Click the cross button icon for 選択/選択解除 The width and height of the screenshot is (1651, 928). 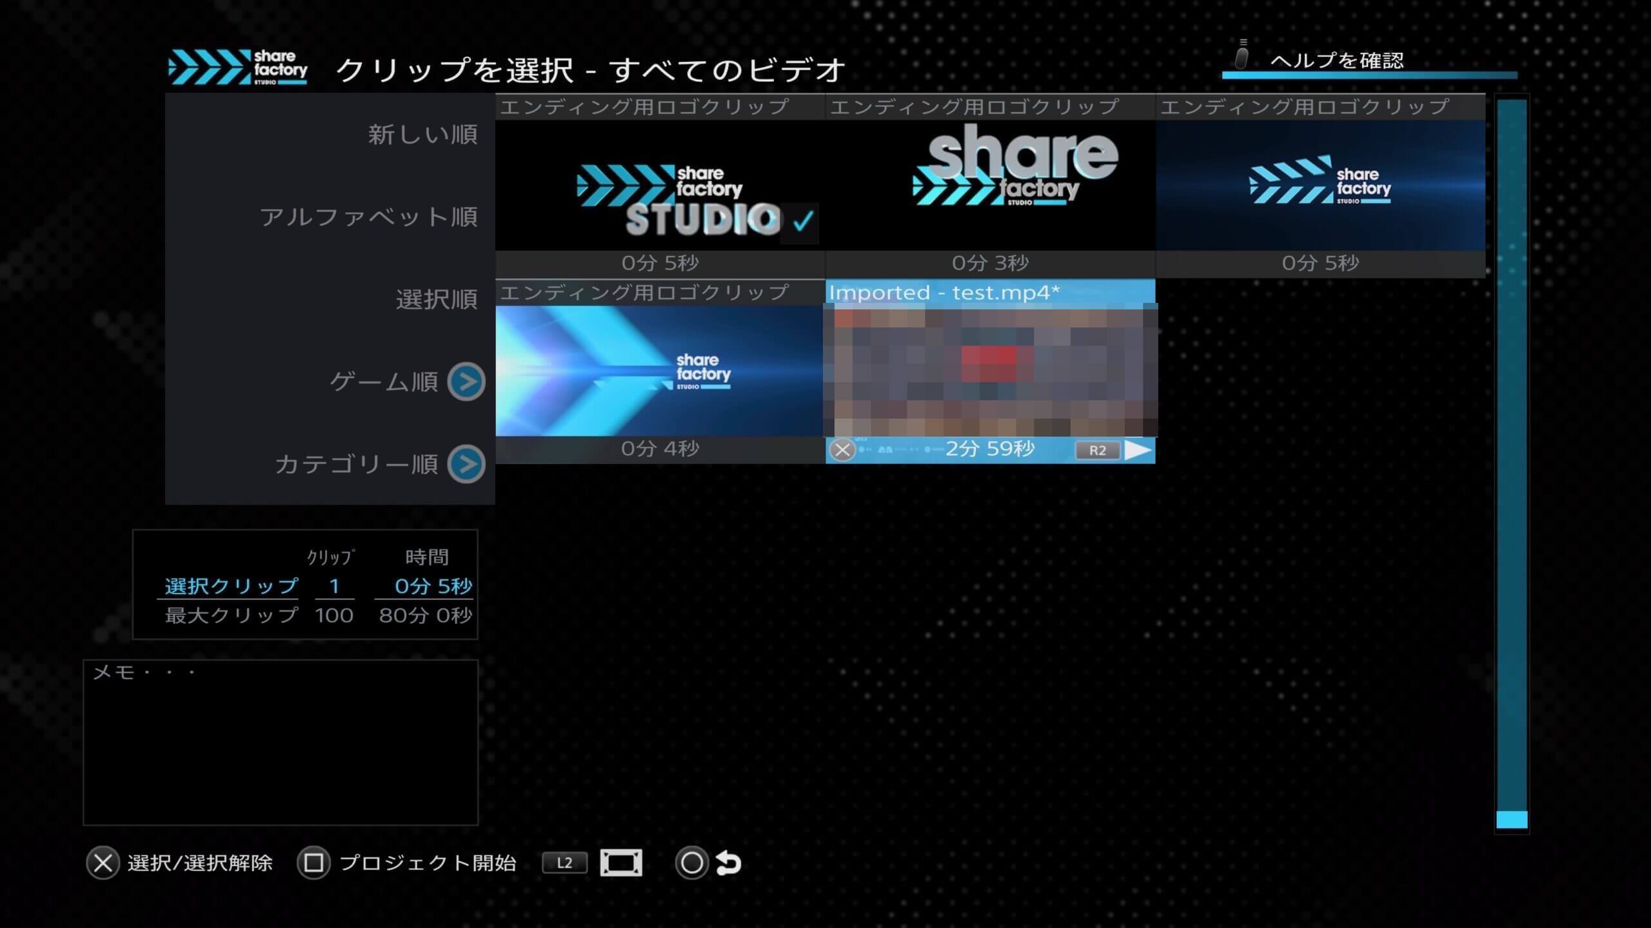point(103,863)
